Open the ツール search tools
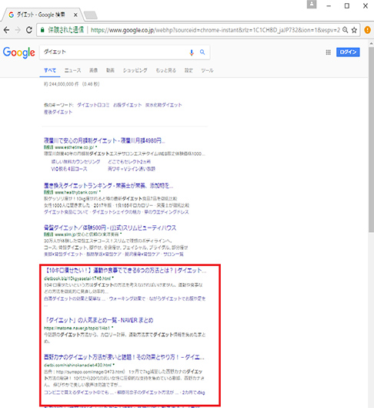The height and width of the screenshot is (408, 374). (207, 70)
